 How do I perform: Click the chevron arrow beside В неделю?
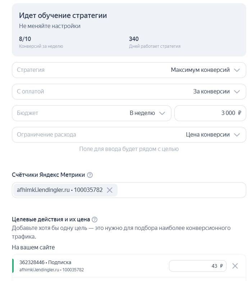(162, 113)
